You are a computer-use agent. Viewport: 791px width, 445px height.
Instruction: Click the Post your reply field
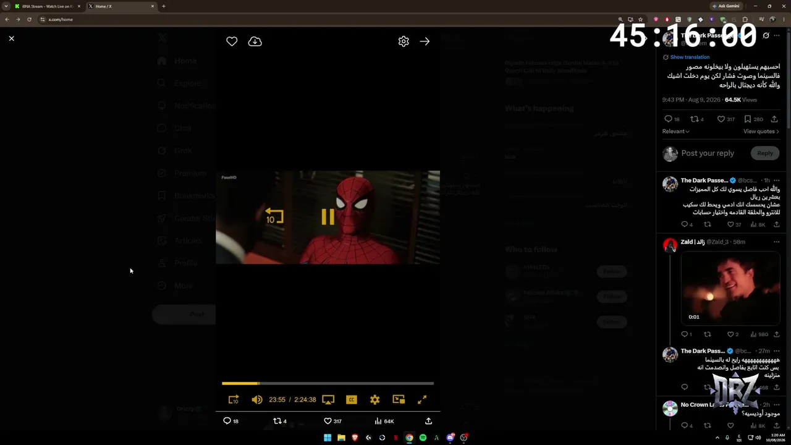tap(708, 153)
